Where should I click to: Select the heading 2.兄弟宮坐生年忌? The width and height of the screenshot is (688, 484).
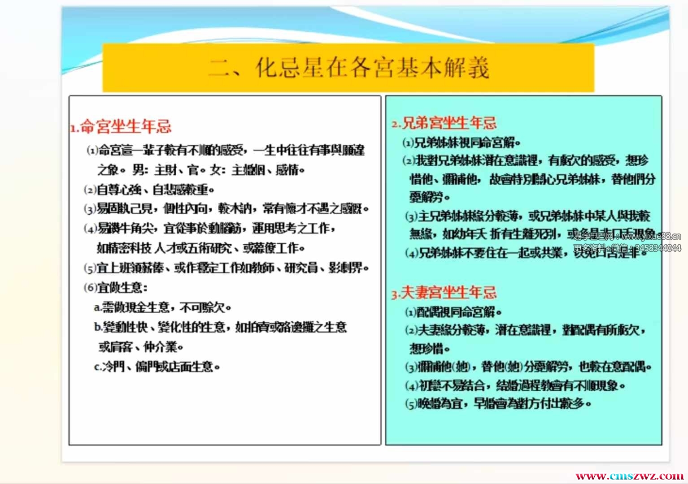[444, 123]
